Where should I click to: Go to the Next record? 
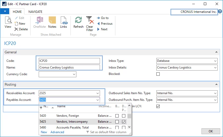pyautogui.click(x=102, y=29)
